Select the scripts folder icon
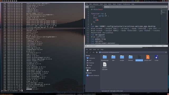 point(122,58)
